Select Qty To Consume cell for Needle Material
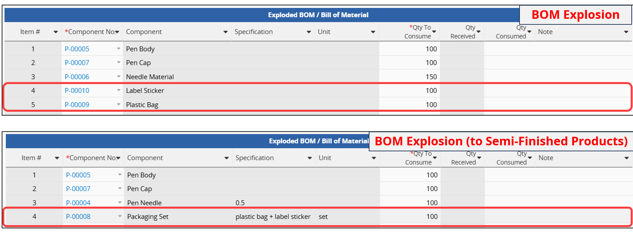Viewport: 633px width, 235px height. tap(409, 76)
